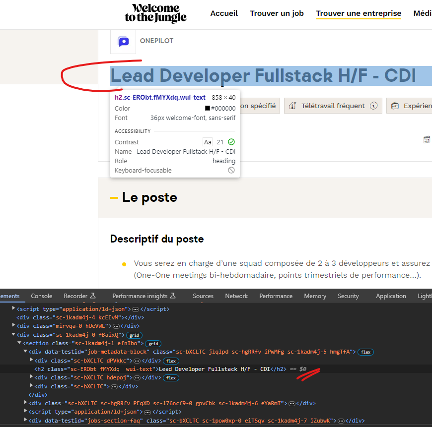
Task: Expand the first script application/ld+json node
Action: pyautogui.click(x=13, y=308)
